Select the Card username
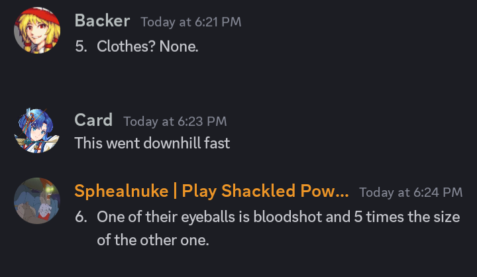Viewport: 477px width, 277px height. [x=93, y=120]
